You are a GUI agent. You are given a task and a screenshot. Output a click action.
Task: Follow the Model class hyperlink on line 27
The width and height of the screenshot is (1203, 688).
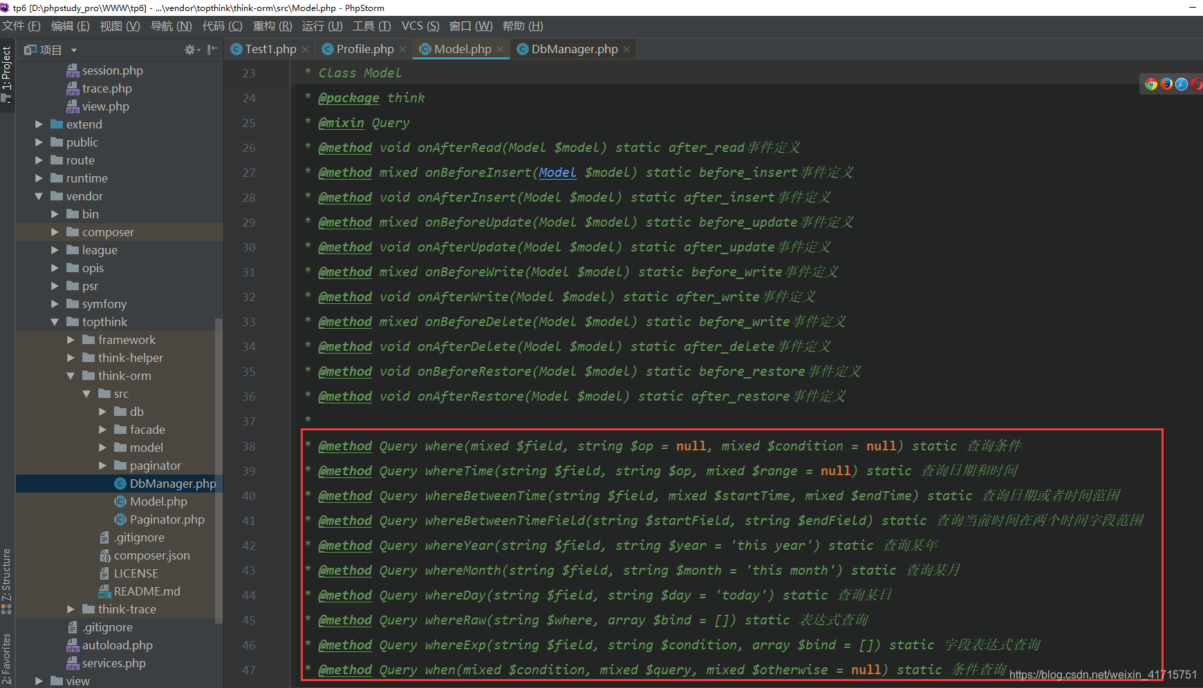tap(557, 173)
